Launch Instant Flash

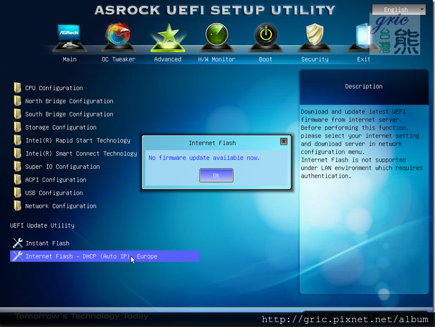48,243
